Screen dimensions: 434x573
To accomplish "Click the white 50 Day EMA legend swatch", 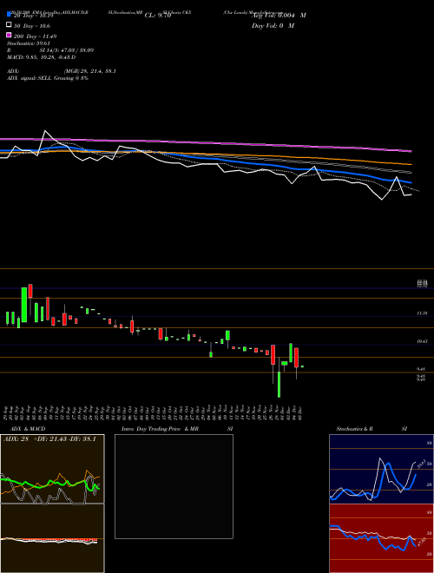I will 9,24.
